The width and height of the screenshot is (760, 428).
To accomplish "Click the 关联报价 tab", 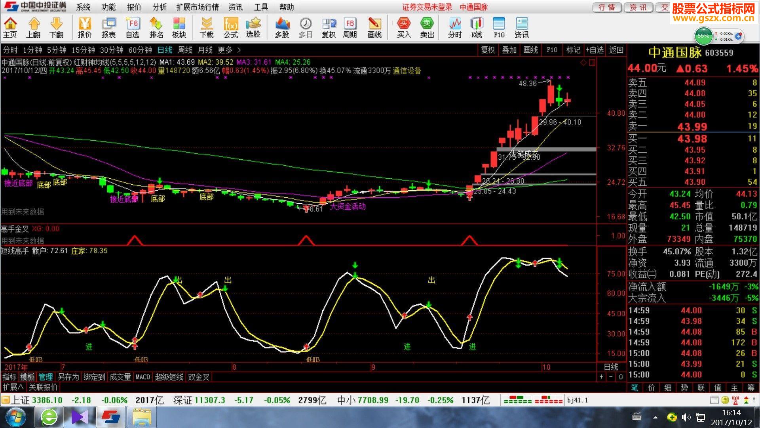I will pyautogui.click(x=43, y=387).
